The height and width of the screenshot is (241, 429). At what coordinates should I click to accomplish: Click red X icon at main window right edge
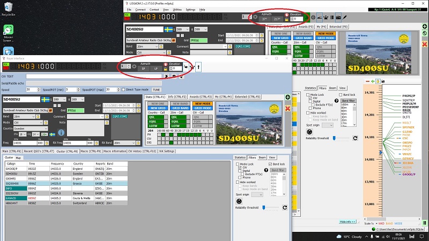coord(425,44)
